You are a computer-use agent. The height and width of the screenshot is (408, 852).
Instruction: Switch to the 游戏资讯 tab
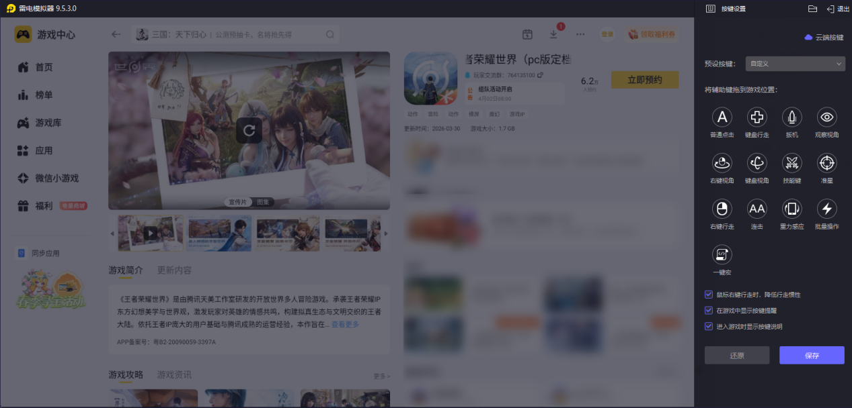174,374
